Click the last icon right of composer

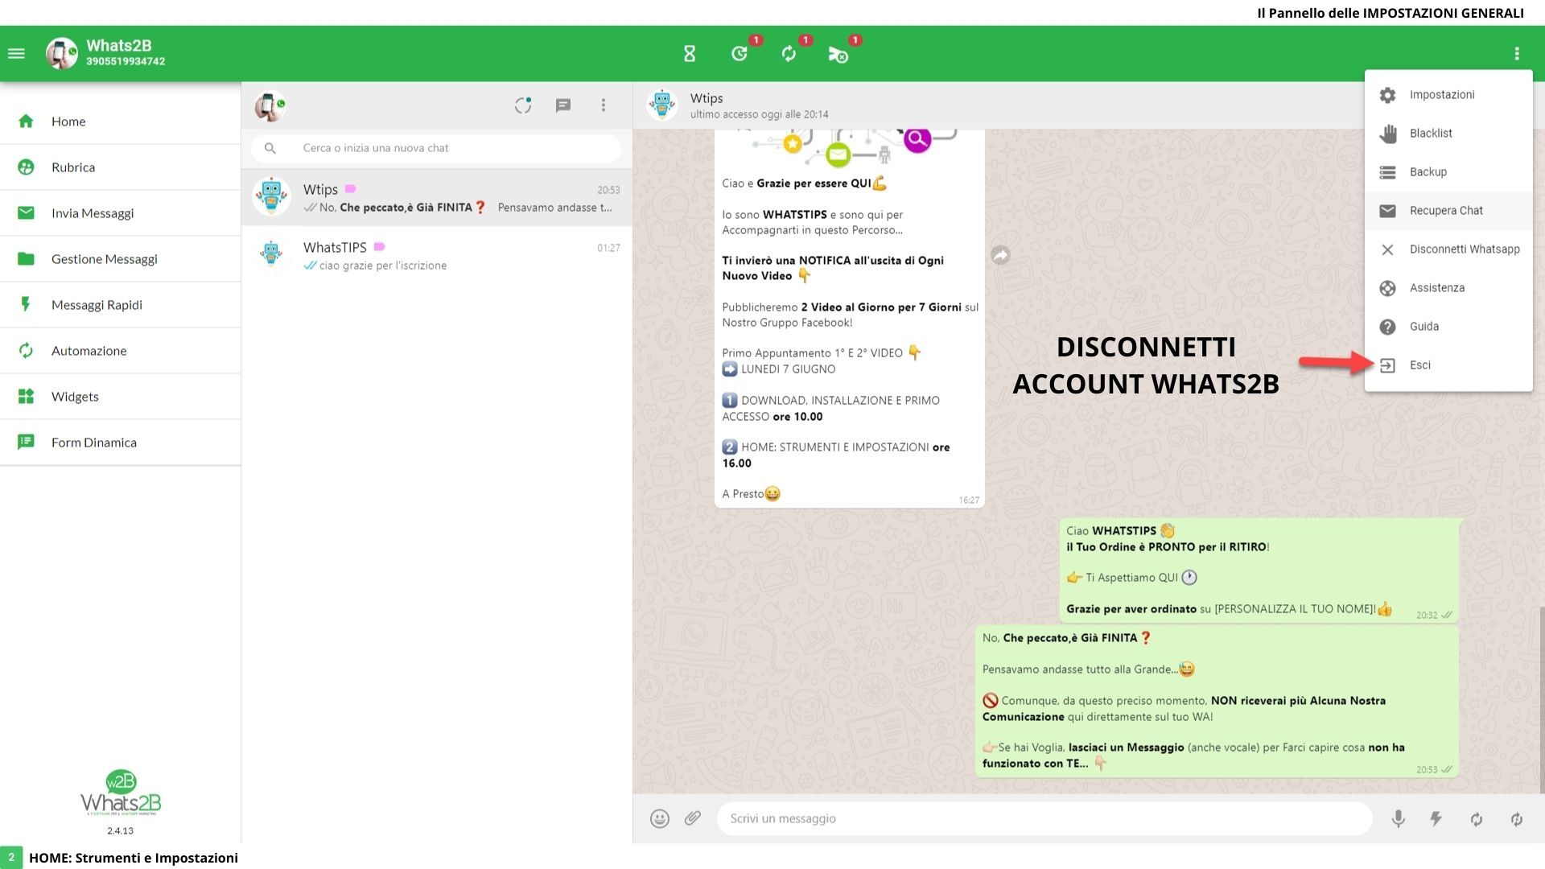[x=1517, y=819]
